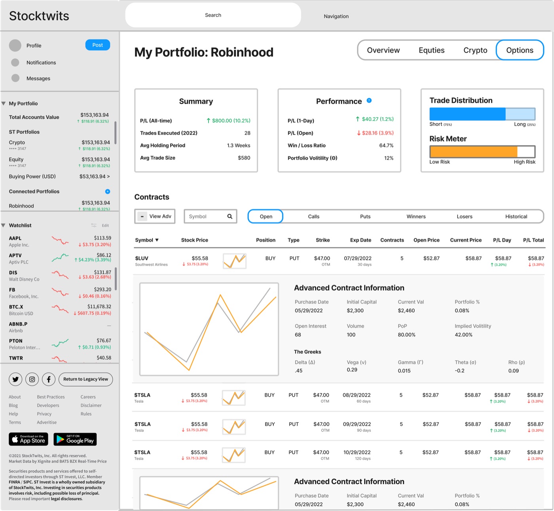554x511 pixels.
Task: Toggle the View Adv switch
Action: (142, 216)
